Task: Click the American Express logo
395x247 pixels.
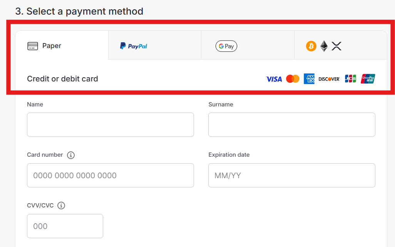Action: tap(309, 79)
